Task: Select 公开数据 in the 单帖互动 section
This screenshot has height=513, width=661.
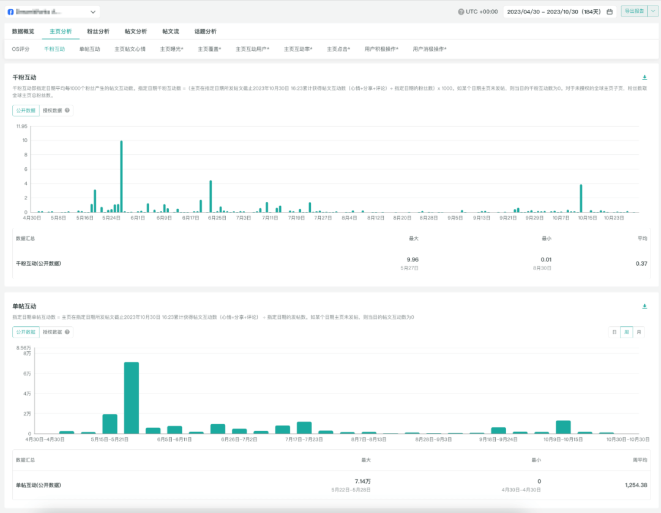Action: coord(26,332)
